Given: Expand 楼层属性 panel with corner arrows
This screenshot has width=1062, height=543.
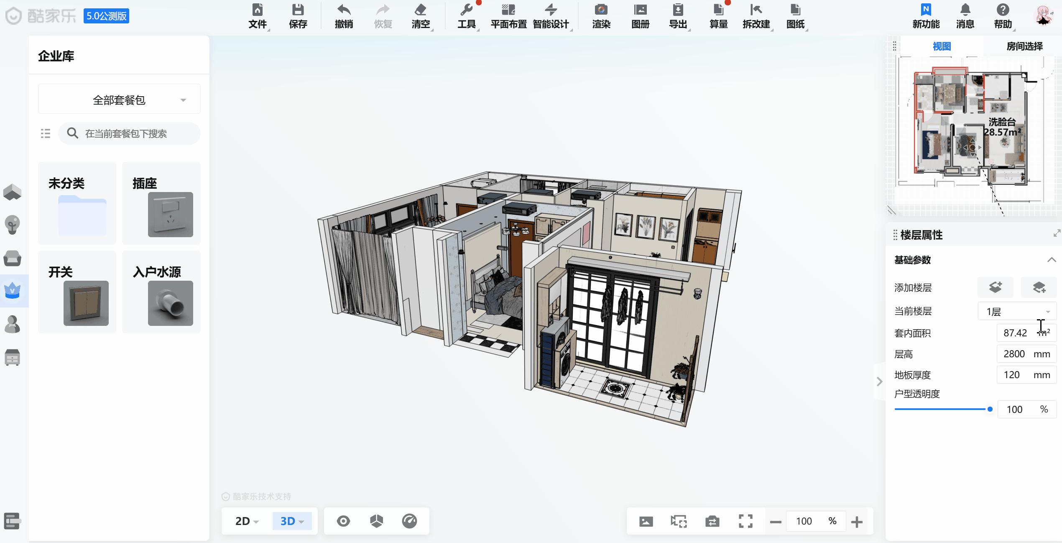Looking at the screenshot, I should point(1057,233).
